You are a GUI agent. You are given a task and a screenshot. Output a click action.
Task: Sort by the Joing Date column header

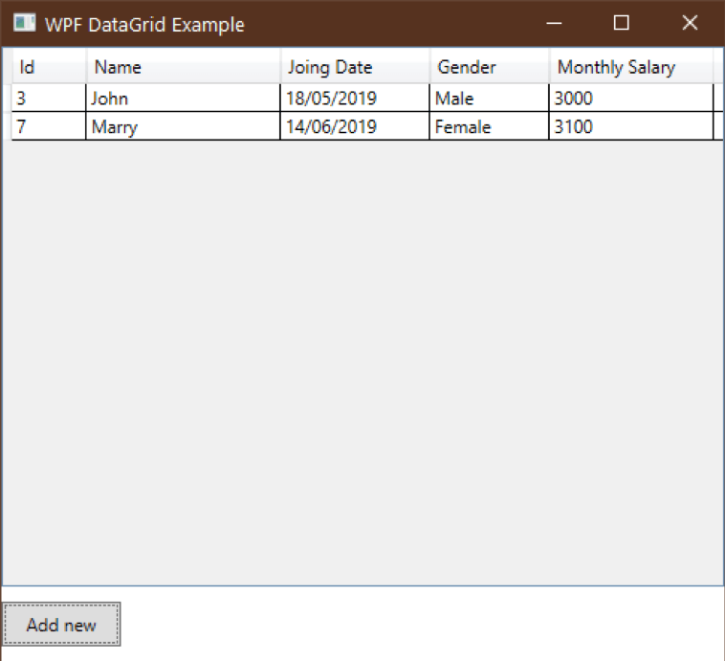click(355, 67)
